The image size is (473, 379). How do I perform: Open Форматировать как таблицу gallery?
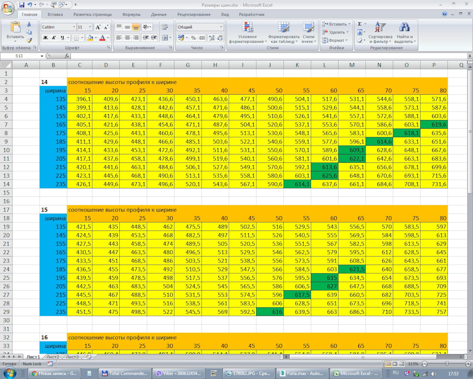click(284, 33)
